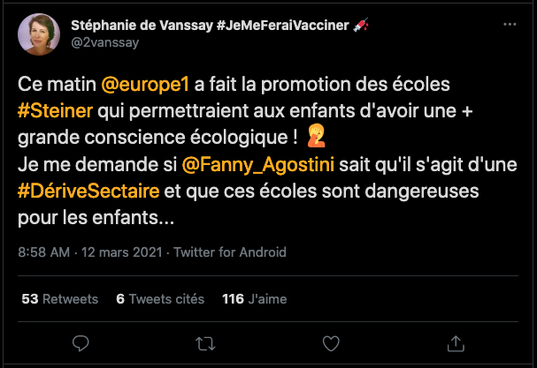Open the Twitter for Android source link
Viewport: 537px width, 368px height.
230,252
